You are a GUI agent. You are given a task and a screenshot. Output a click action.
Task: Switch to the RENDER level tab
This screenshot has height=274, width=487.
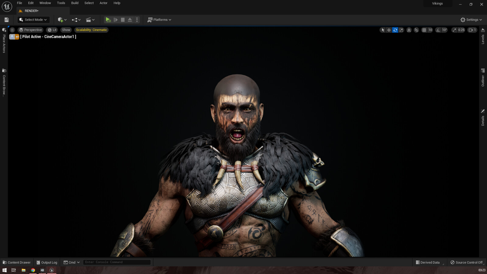(x=43, y=11)
